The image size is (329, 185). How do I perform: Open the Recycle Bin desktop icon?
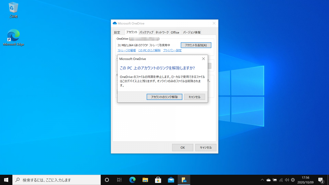point(13,9)
